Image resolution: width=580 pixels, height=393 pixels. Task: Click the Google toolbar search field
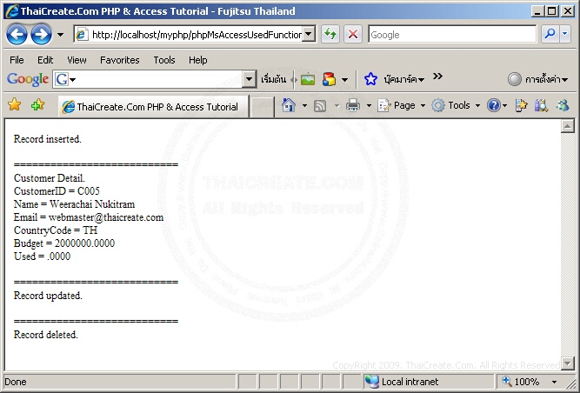(154, 79)
